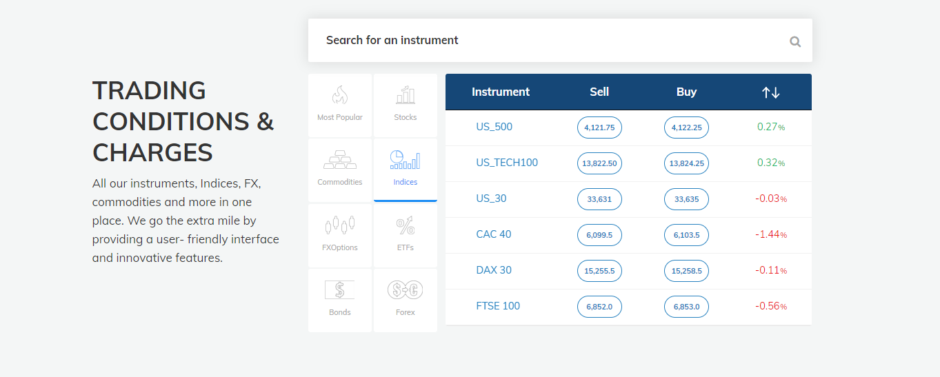This screenshot has width=940, height=377.
Task: Click the DAX 30 sell price 15,255.5
Action: (x=599, y=271)
